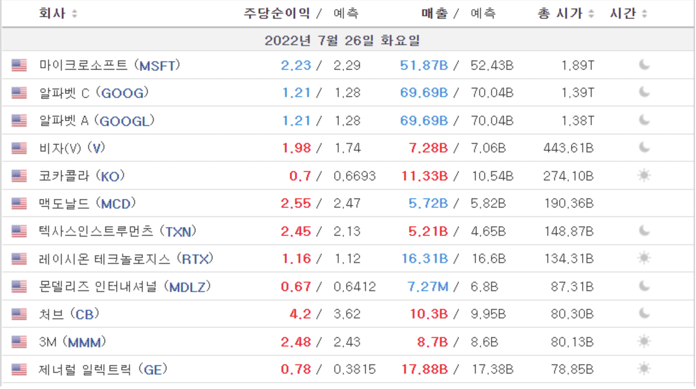Click Microsoft's market cap 1.89T
The height and width of the screenshot is (389, 696).
[578, 66]
